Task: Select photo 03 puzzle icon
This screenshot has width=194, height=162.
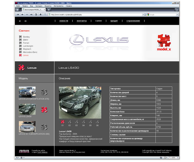Action: pos(76,122)
